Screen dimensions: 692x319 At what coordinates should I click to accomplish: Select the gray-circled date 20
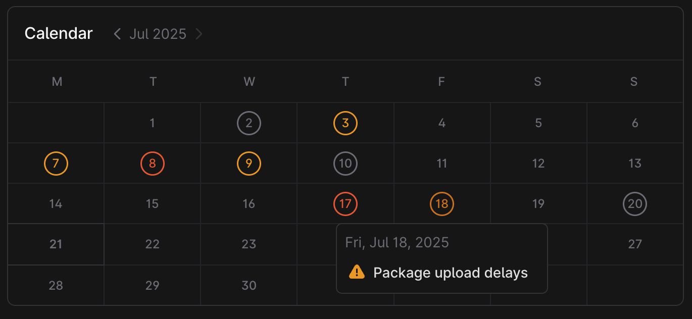coord(635,204)
